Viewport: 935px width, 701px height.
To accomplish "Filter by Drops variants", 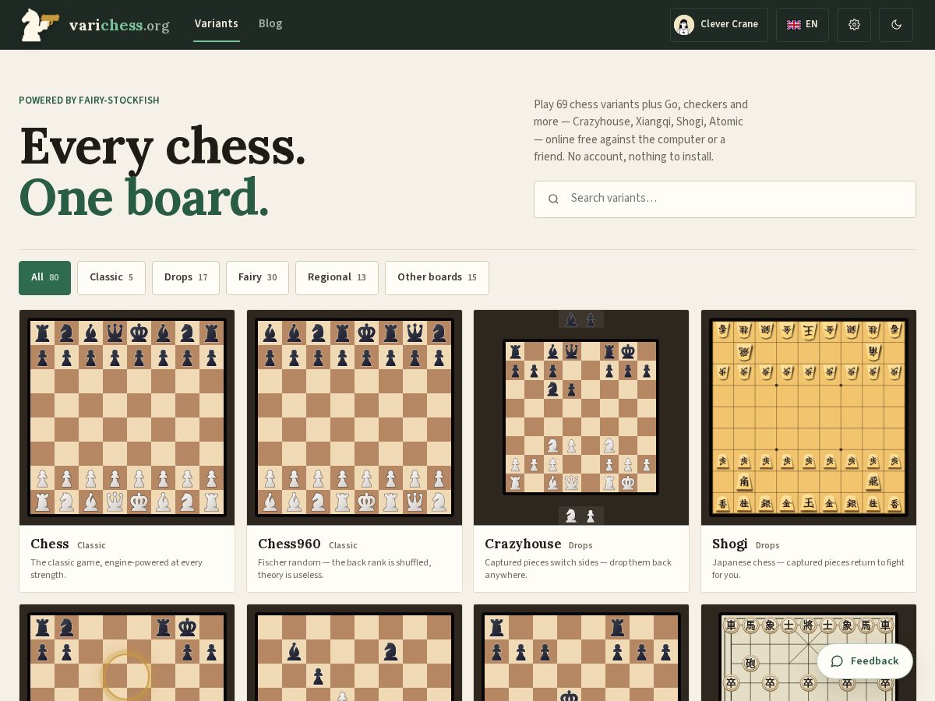I will pyautogui.click(x=185, y=278).
